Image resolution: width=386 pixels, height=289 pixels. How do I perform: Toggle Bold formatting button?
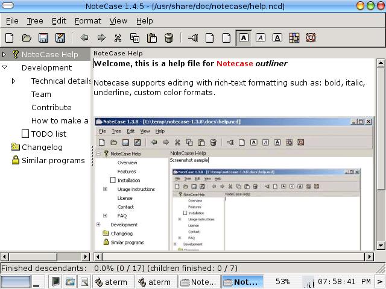point(244,38)
